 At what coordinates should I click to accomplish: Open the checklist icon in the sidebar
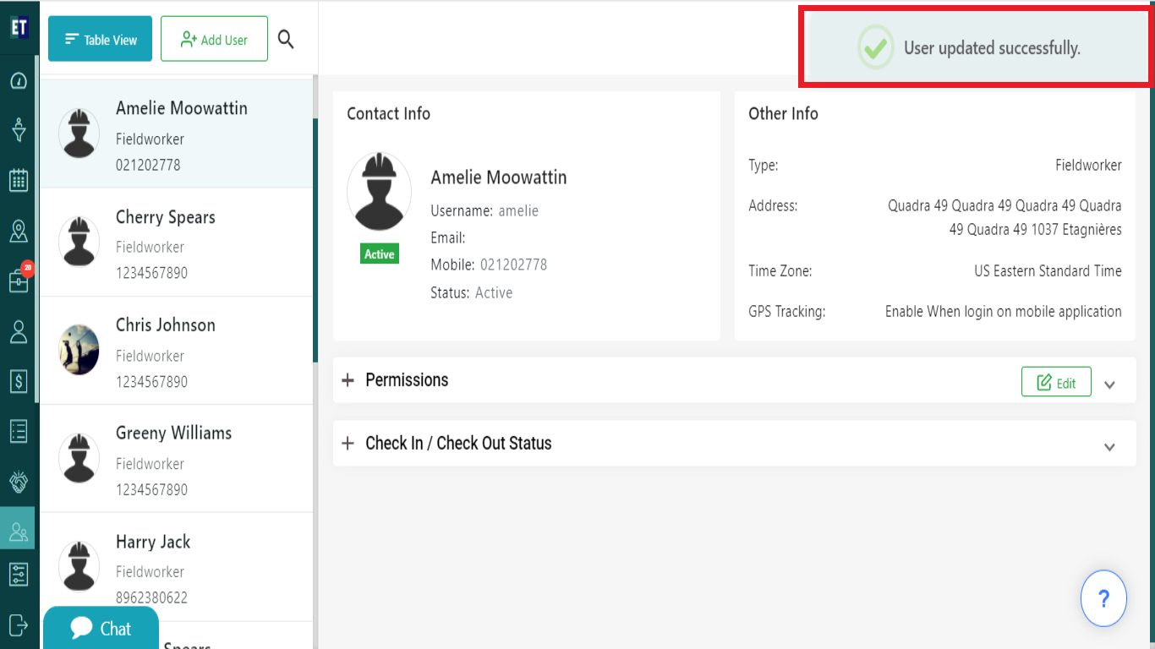point(19,431)
